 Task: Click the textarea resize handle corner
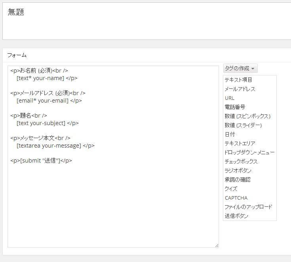[217, 245]
